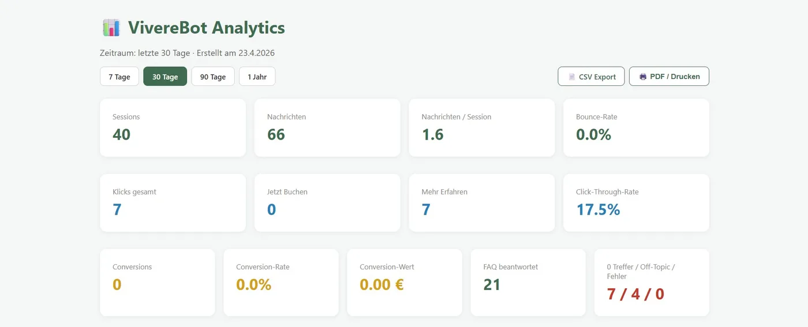This screenshot has width=808, height=327.
Task: Switch to the 1 Jahr range
Action: pos(257,77)
